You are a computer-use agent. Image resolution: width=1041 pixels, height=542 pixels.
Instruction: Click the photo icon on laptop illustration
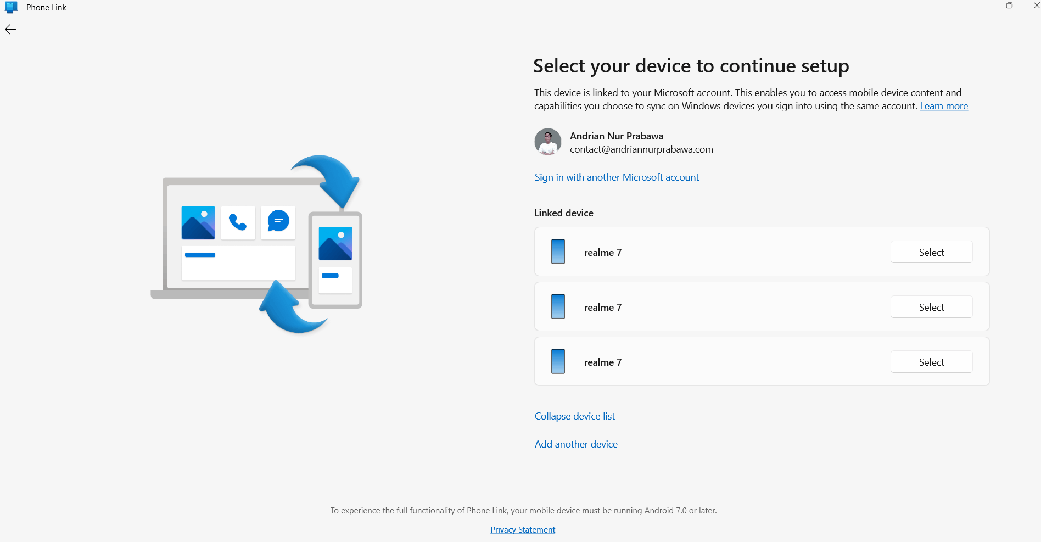[x=198, y=222]
